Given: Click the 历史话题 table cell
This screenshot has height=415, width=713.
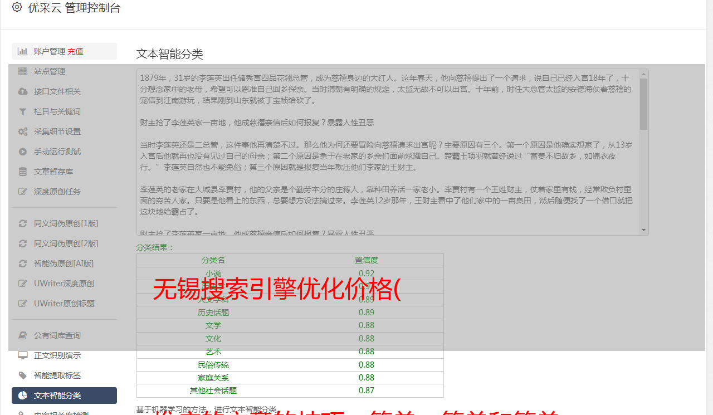Looking at the screenshot, I should [x=213, y=313].
